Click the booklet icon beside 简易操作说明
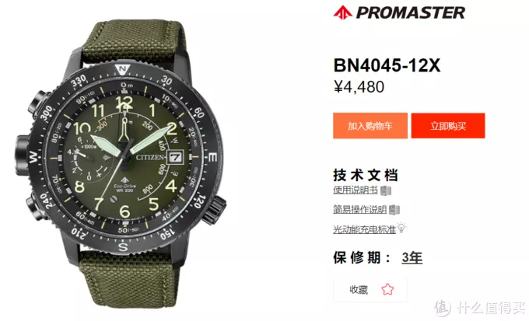The image size is (529, 321). tap(394, 210)
